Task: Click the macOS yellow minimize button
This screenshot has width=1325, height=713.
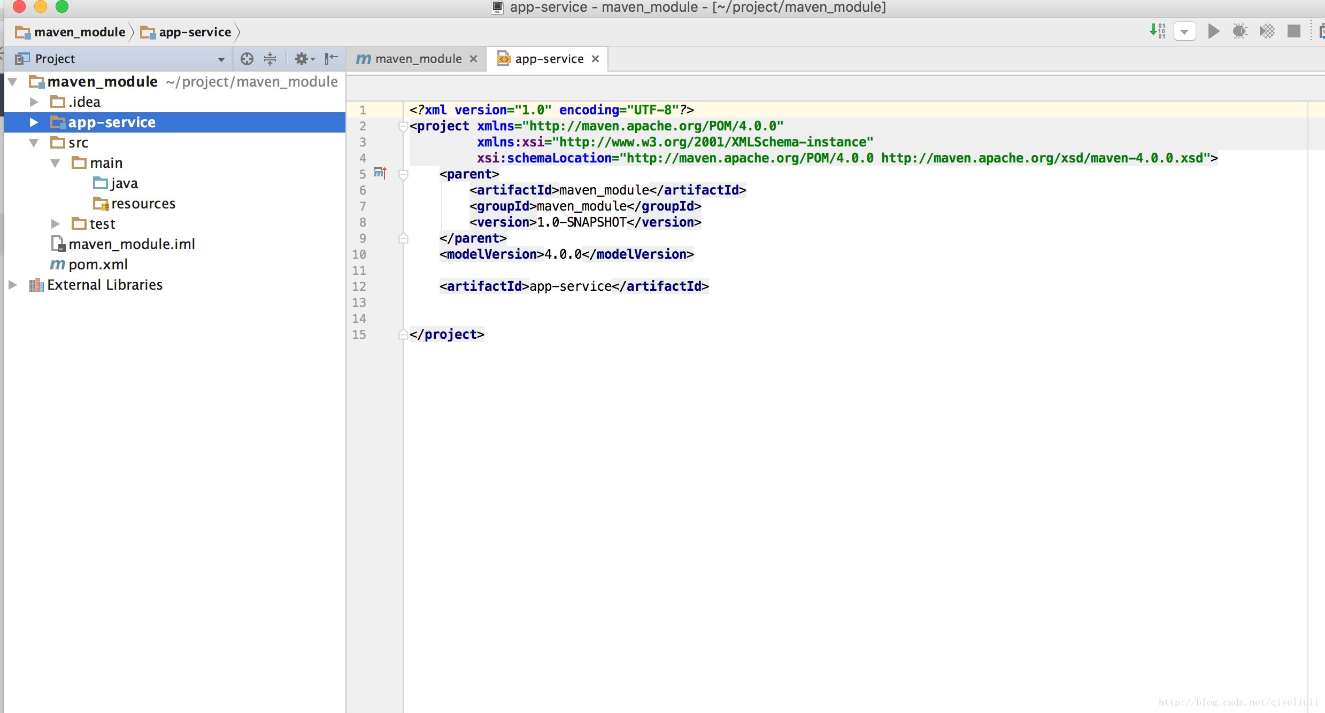Action: [x=41, y=6]
